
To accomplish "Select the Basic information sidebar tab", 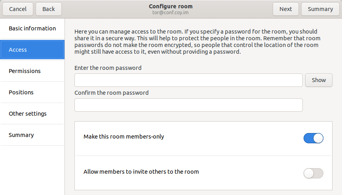I will coord(32,28).
